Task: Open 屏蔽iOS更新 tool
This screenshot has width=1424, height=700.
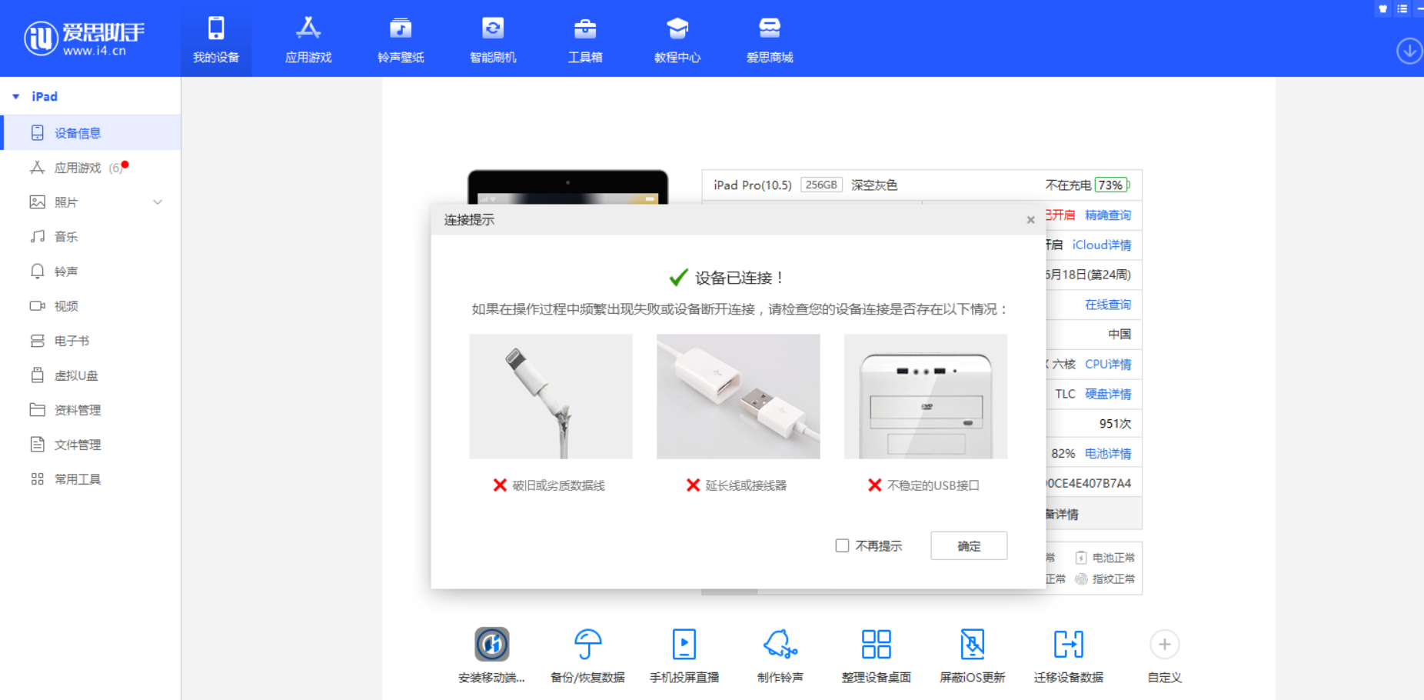Action: (x=973, y=655)
